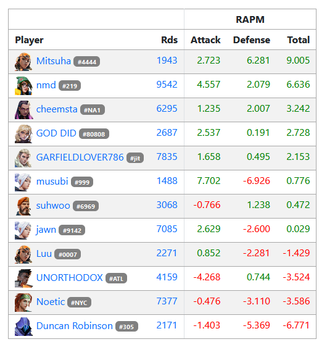The height and width of the screenshot is (347, 327).
Task: Sort table by Rds column header
Action: (x=169, y=40)
